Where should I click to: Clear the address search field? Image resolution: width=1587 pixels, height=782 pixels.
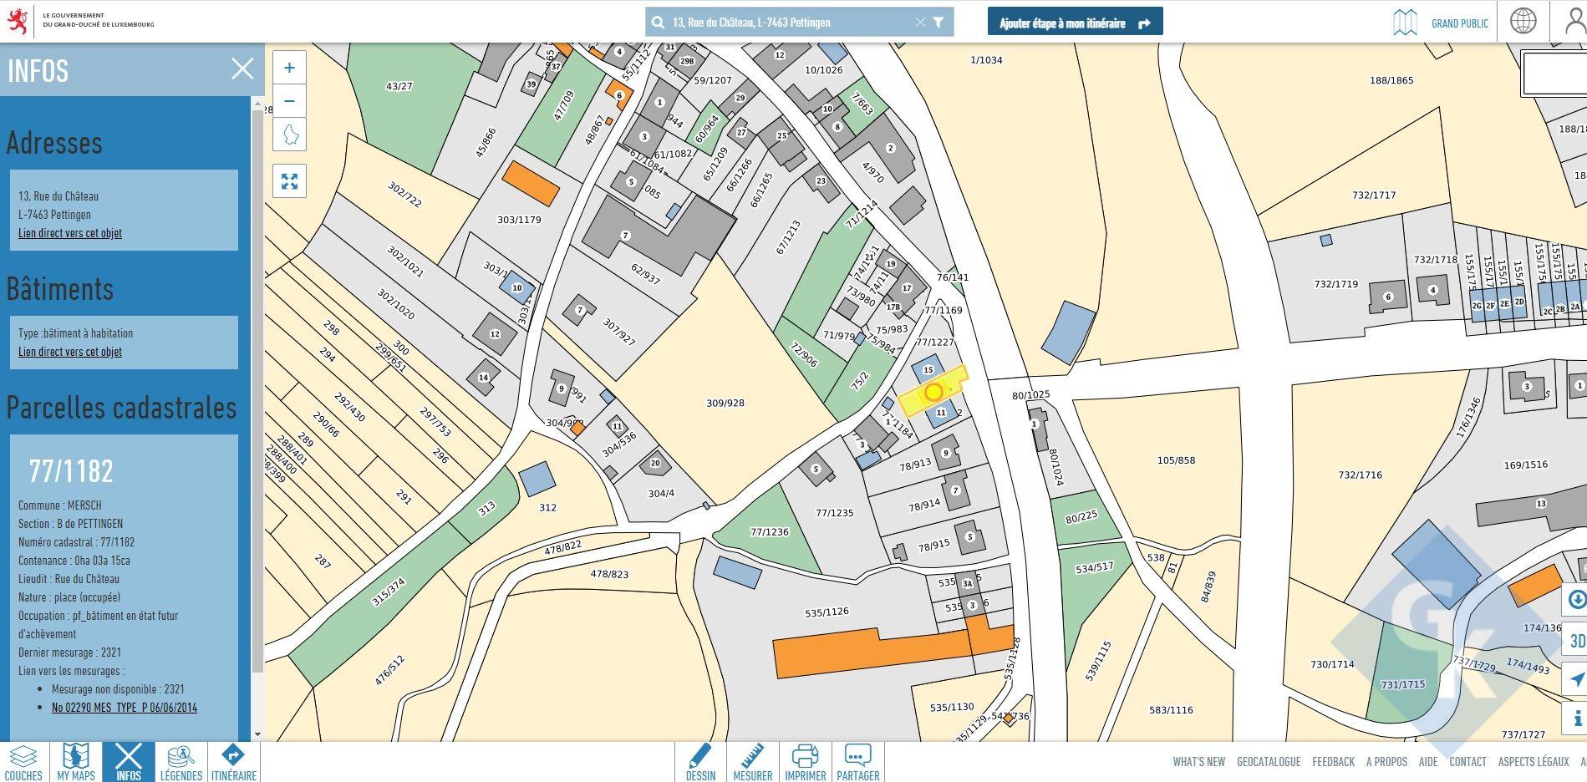point(920,23)
